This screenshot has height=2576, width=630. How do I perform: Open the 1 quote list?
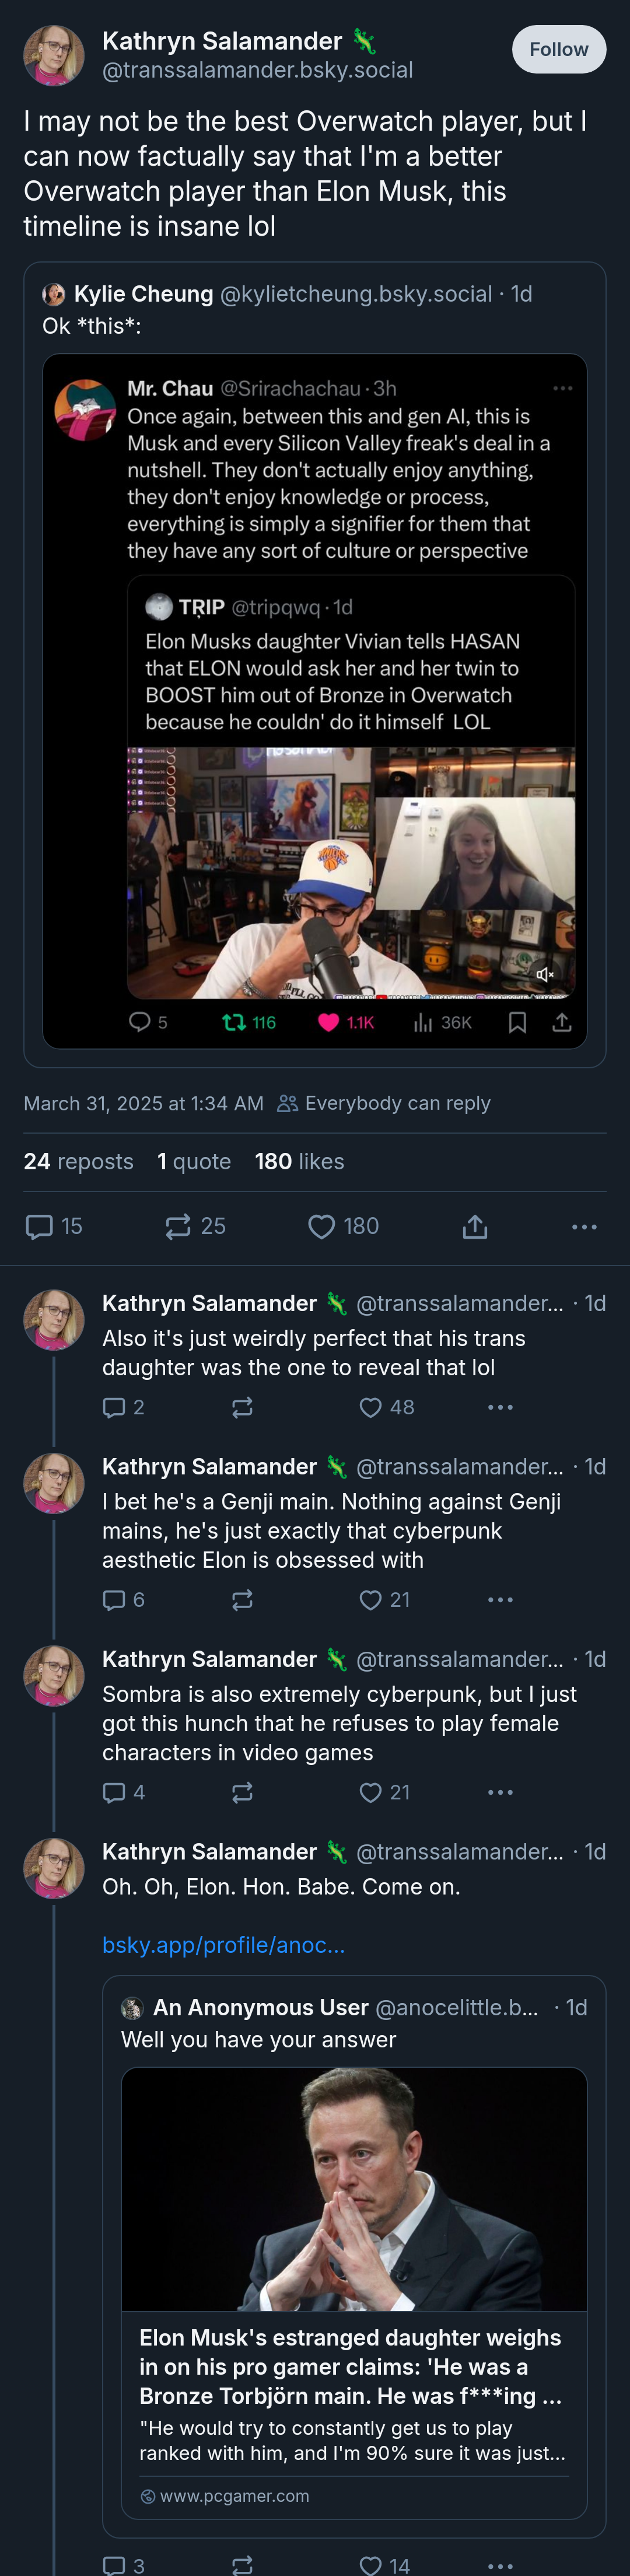click(194, 1161)
